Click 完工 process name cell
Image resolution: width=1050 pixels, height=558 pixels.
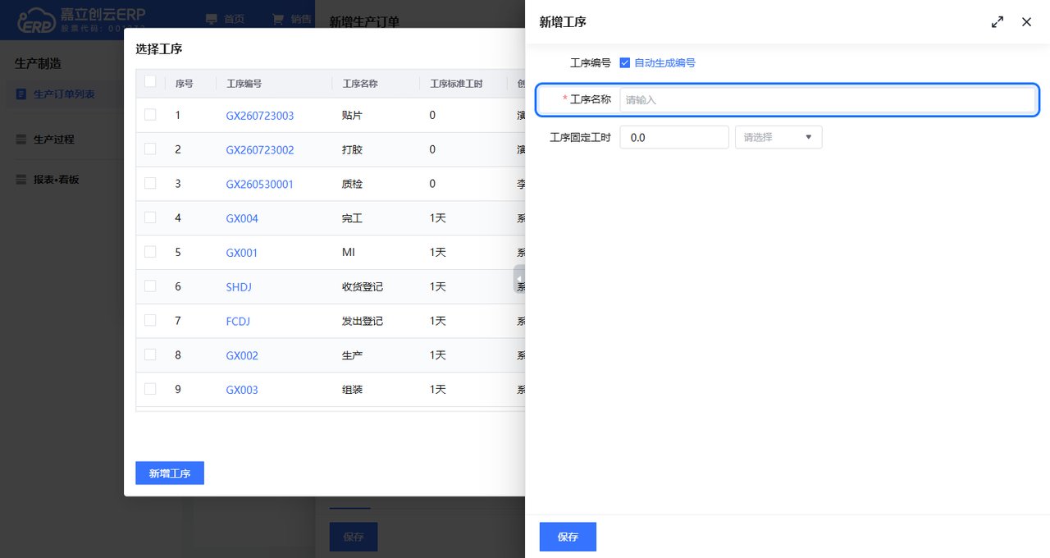point(352,218)
